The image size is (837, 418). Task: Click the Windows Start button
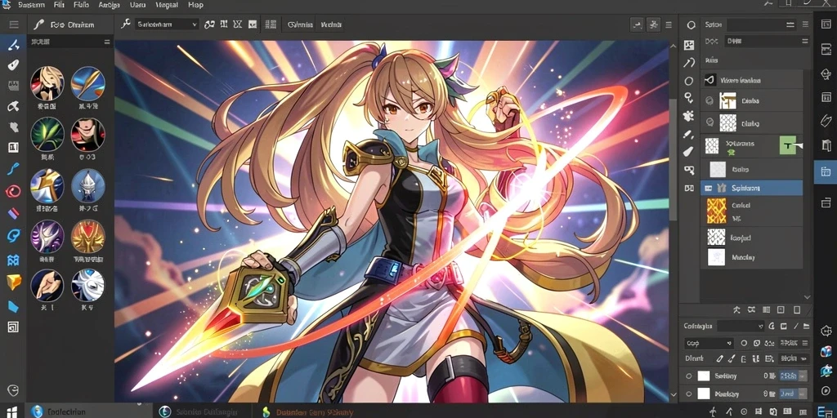11,411
